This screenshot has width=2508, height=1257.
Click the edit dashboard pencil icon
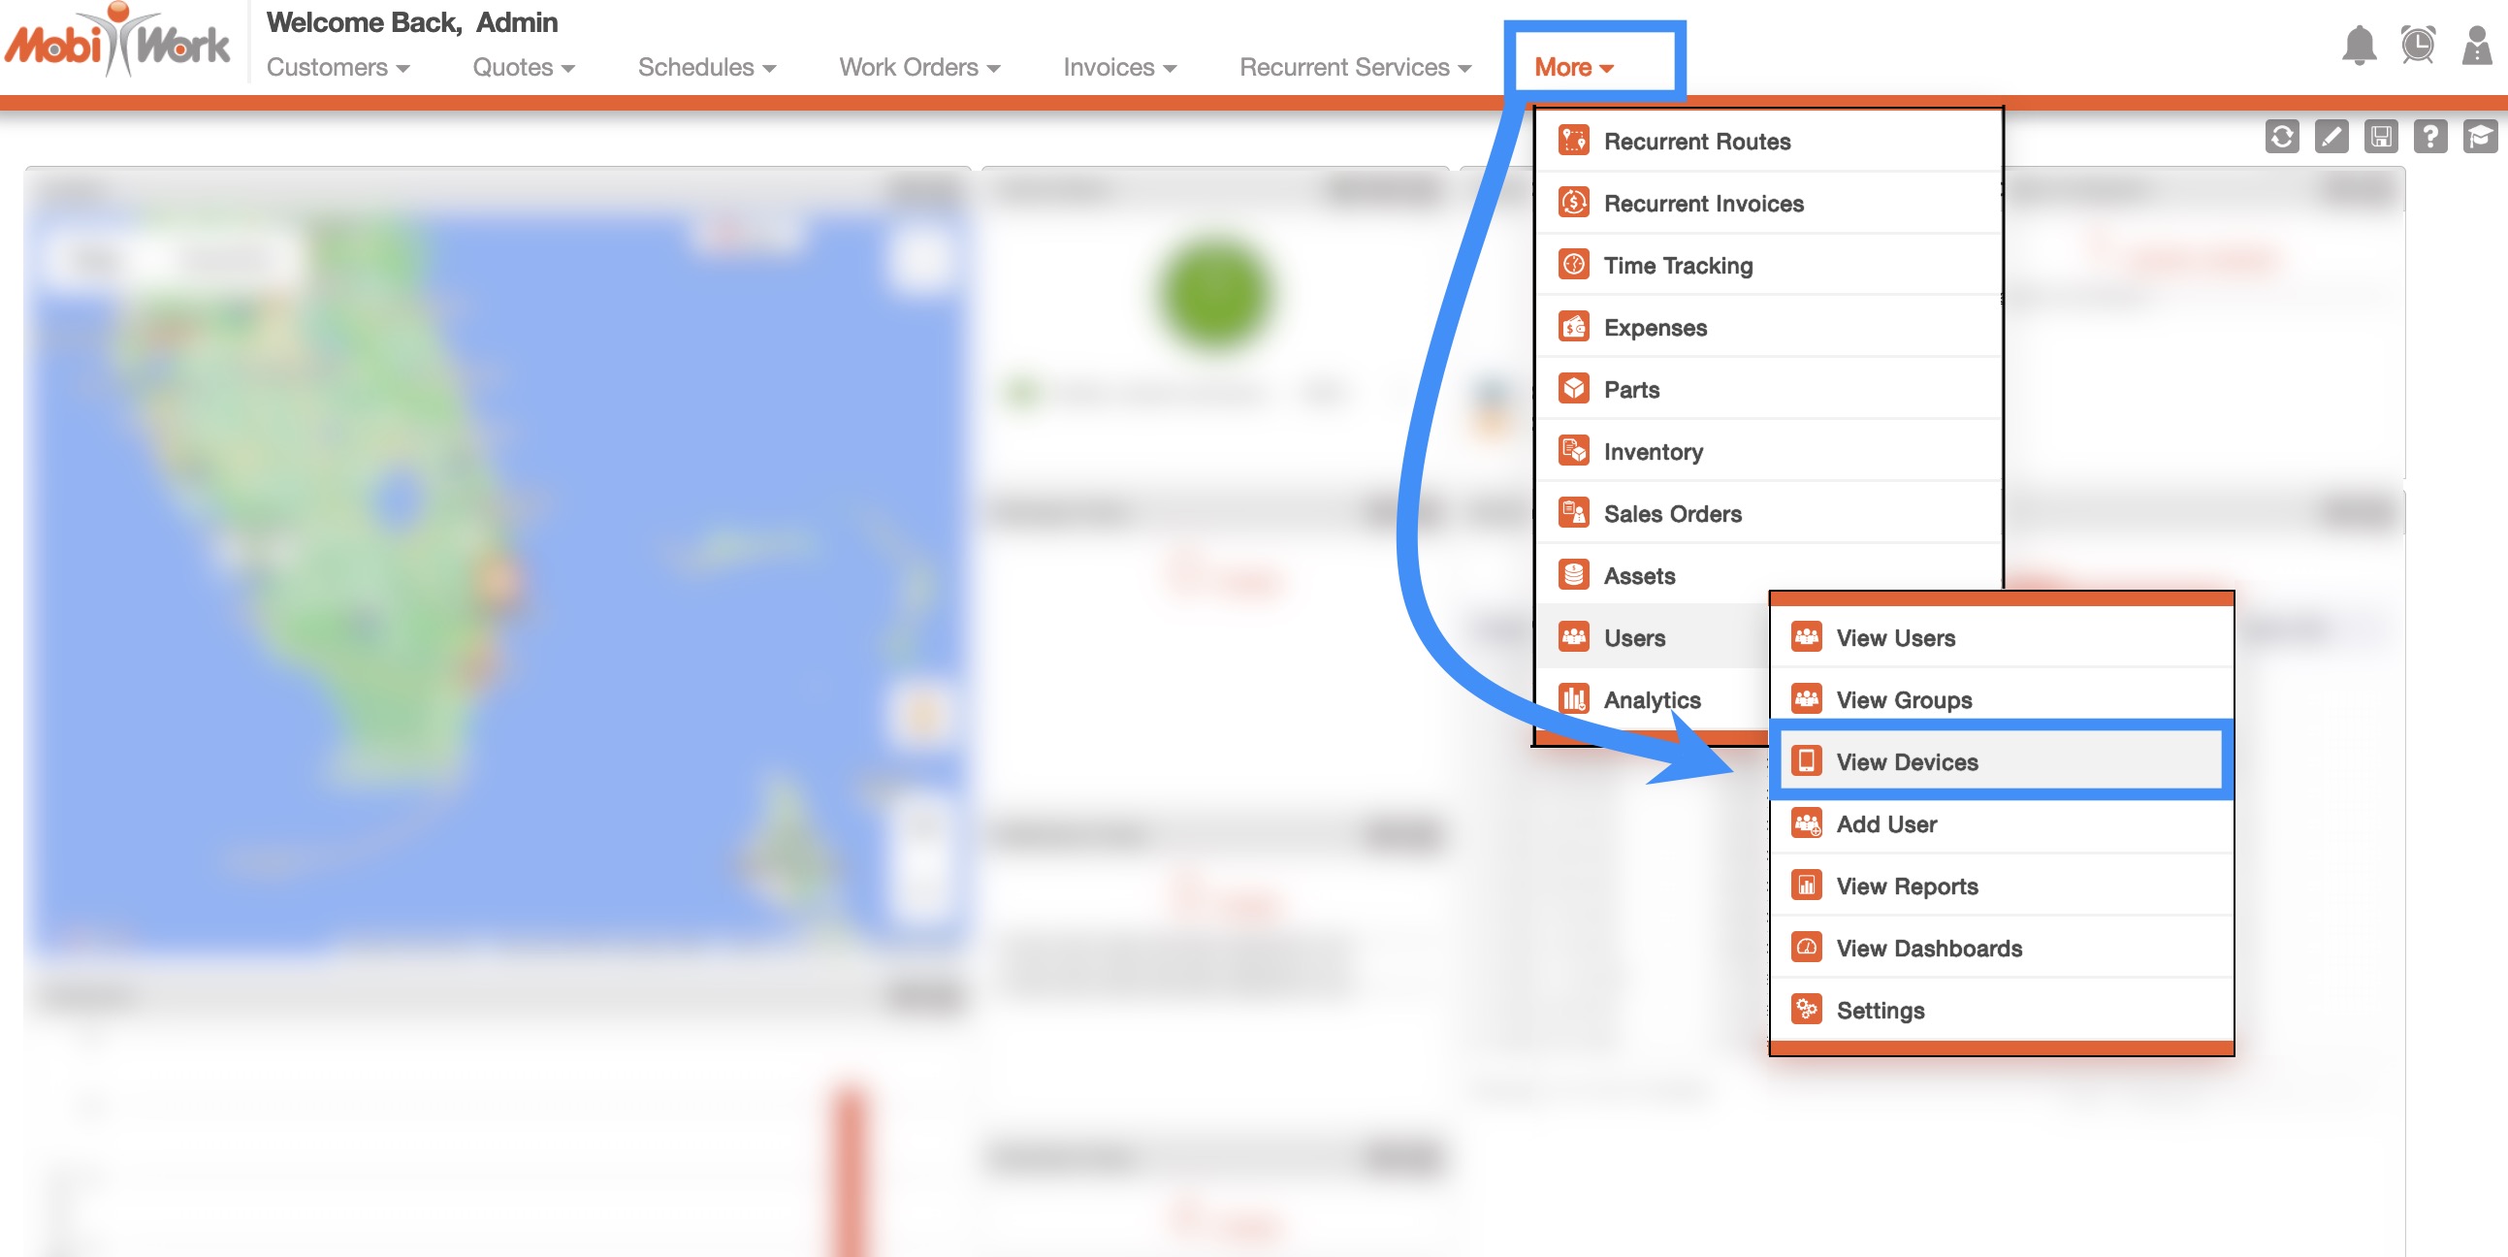(x=2331, y=138)
